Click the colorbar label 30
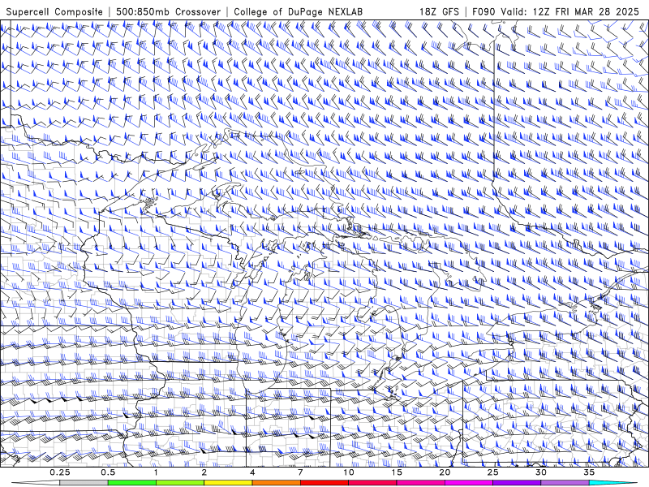 [540, 472]
